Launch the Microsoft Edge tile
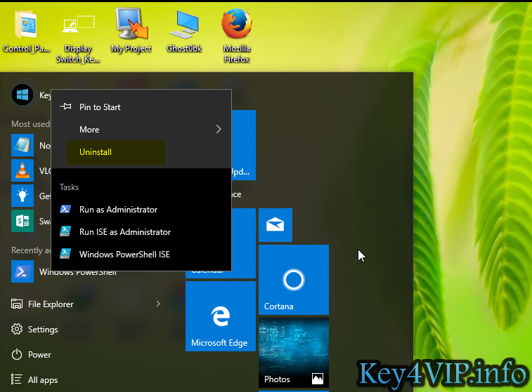Screen dimensions: 532x392 (221, 316)
